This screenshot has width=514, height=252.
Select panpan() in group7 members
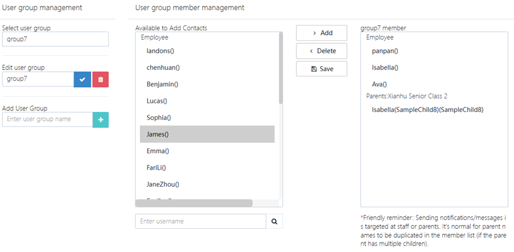coord(385,51)
